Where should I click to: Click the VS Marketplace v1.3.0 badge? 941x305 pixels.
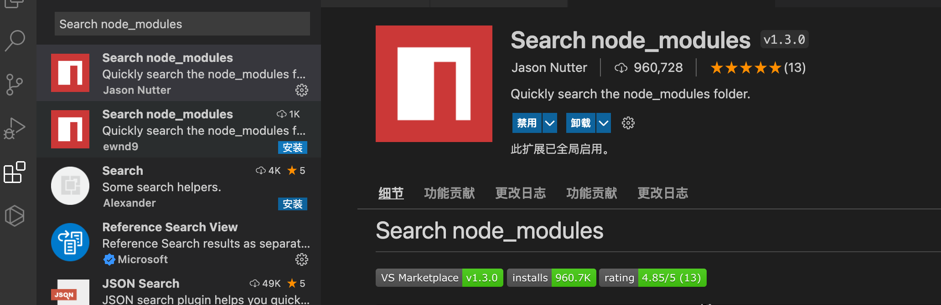point(439,278)
